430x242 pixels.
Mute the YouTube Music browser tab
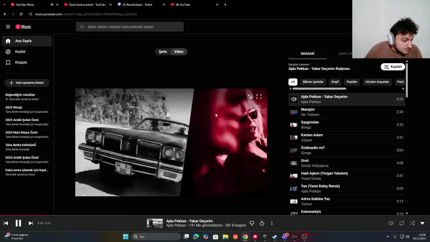coord(52,5)
